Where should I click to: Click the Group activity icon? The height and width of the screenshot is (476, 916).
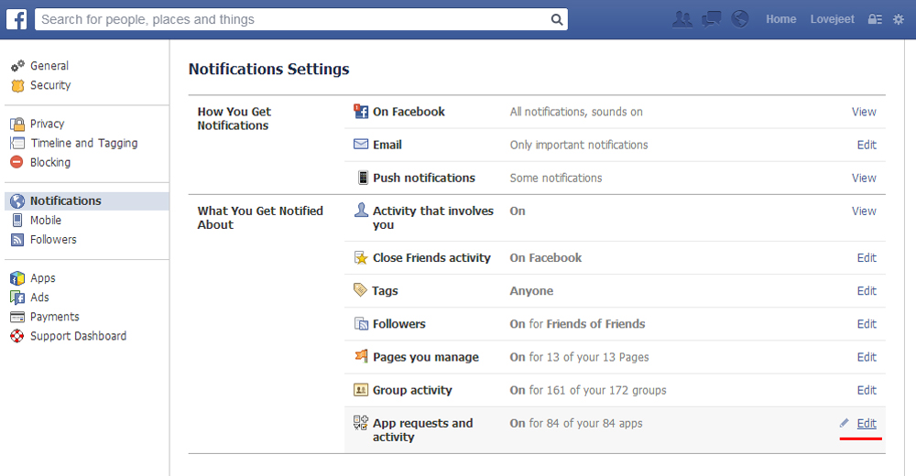pyautogui.click(x=361, y=390)
